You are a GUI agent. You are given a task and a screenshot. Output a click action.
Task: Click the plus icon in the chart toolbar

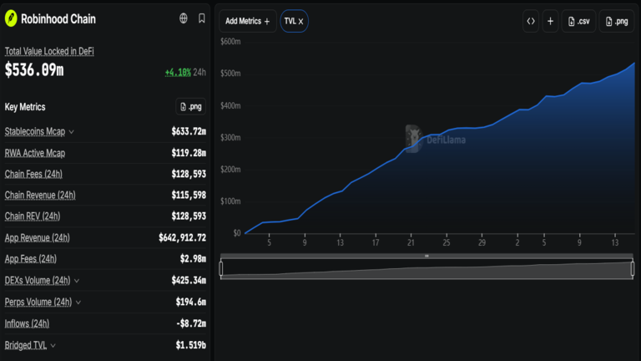pyautogui.click(x=550, y=21)
